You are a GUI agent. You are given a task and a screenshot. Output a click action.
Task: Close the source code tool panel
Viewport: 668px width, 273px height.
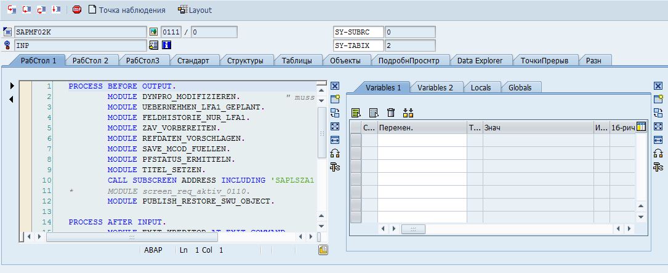click(335, 87)
